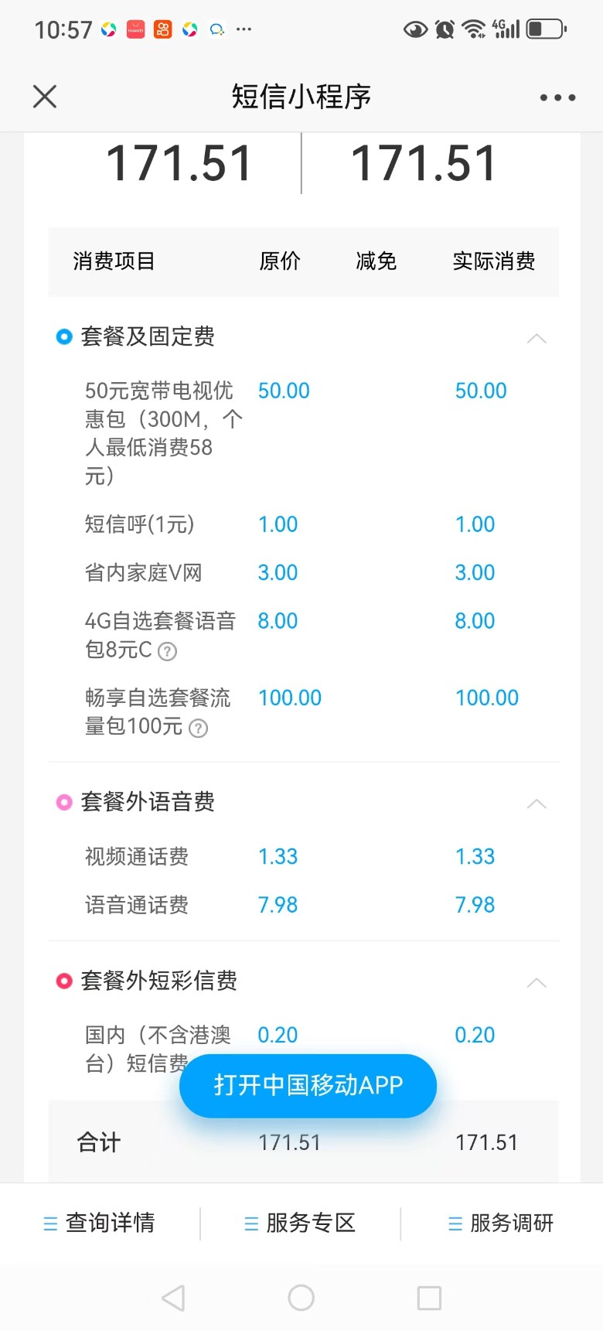603x1331 pixels.
Task: Tap help icon beside 4G自选套餐语音包8元C
Action: 167,652
